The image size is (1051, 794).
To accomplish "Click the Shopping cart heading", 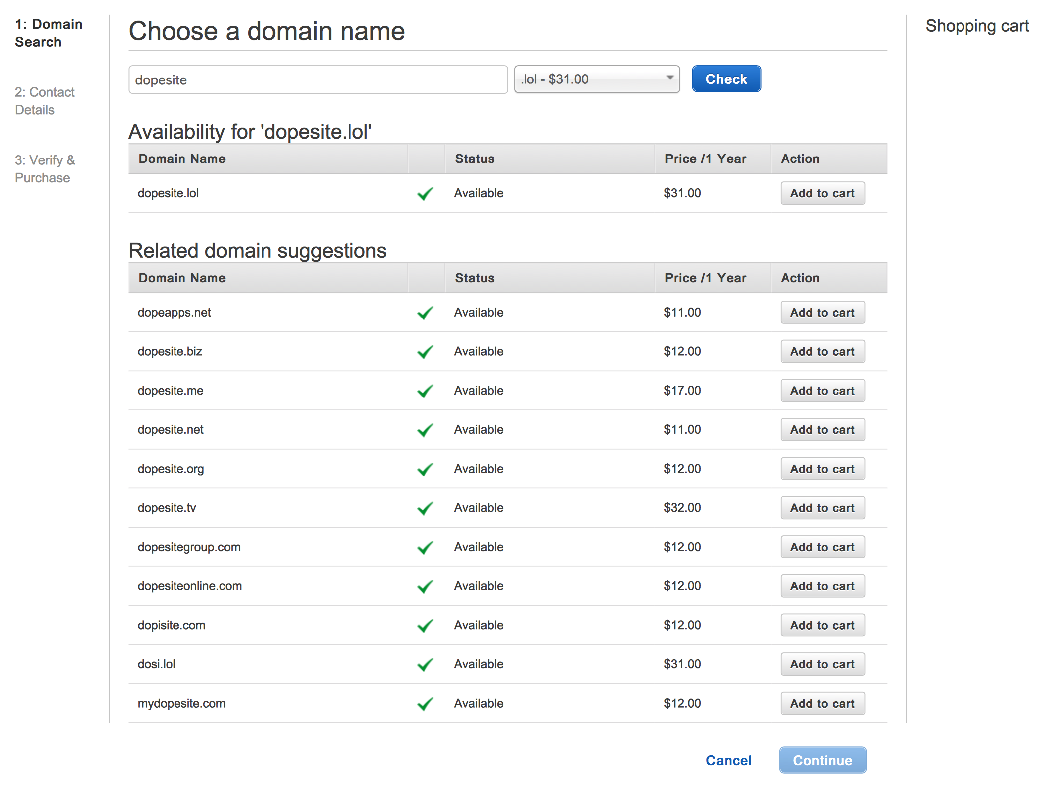I will click(x=977, y=26).
